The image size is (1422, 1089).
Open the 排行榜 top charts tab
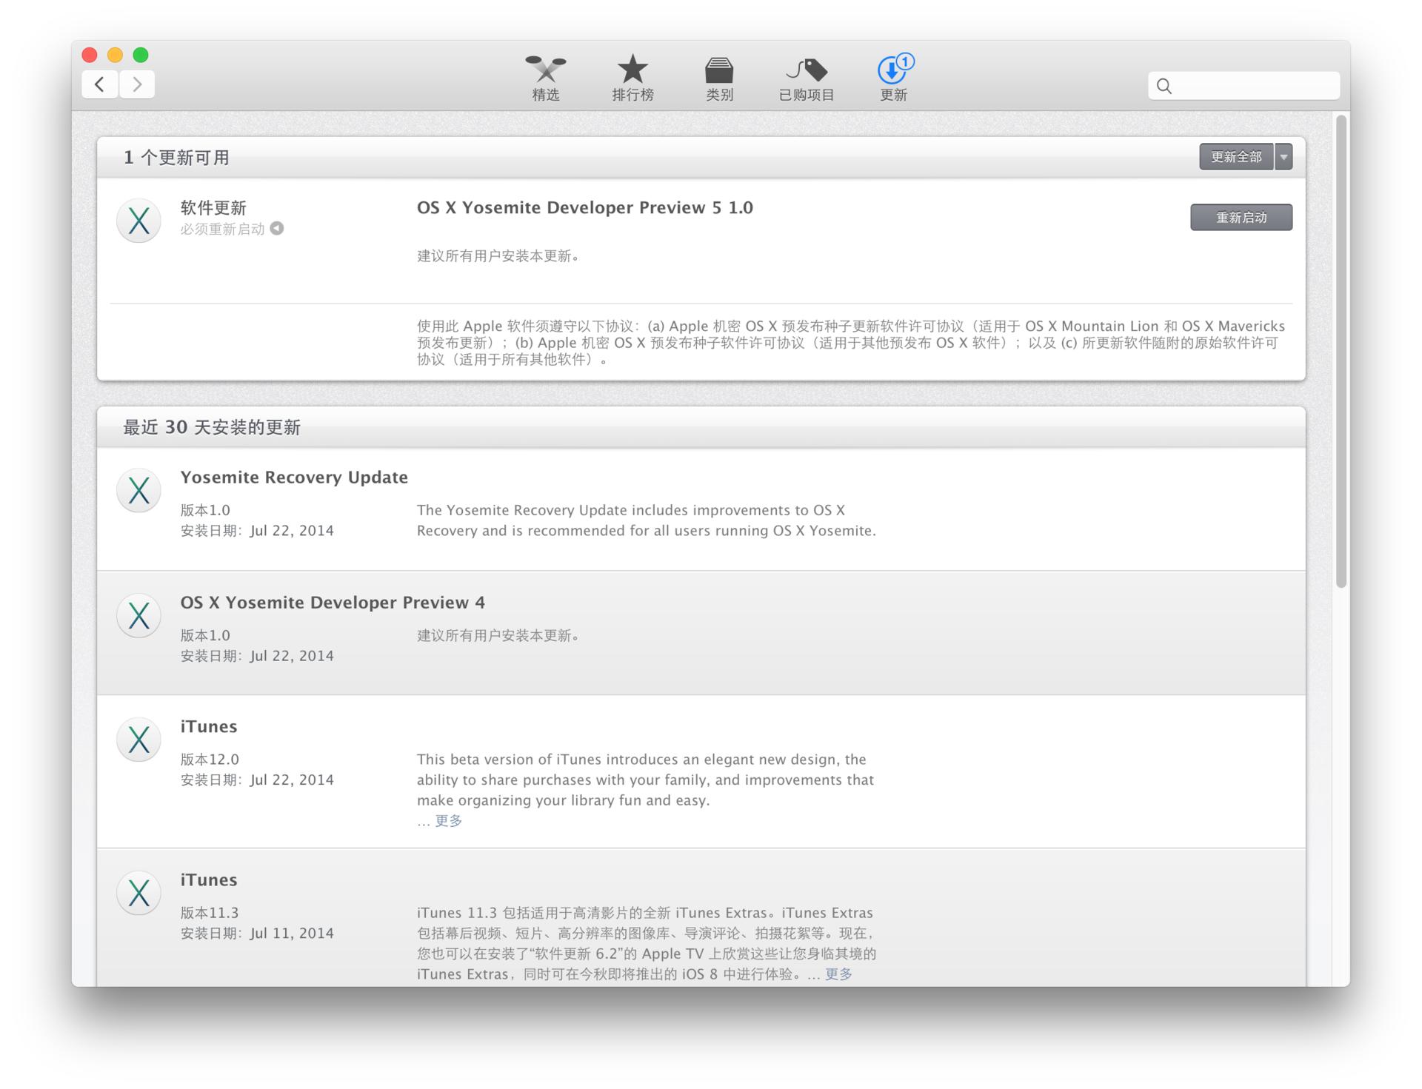tap(632, 78)
